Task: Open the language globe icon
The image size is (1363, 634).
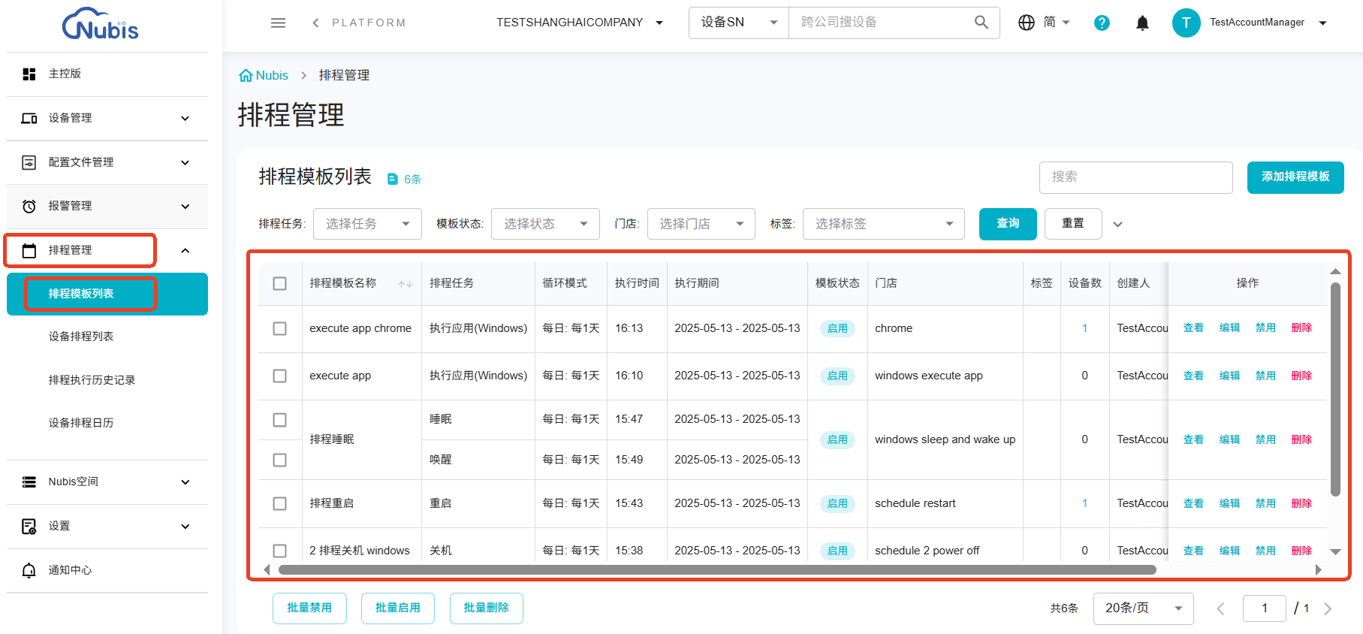Action: coord(1026,23)
